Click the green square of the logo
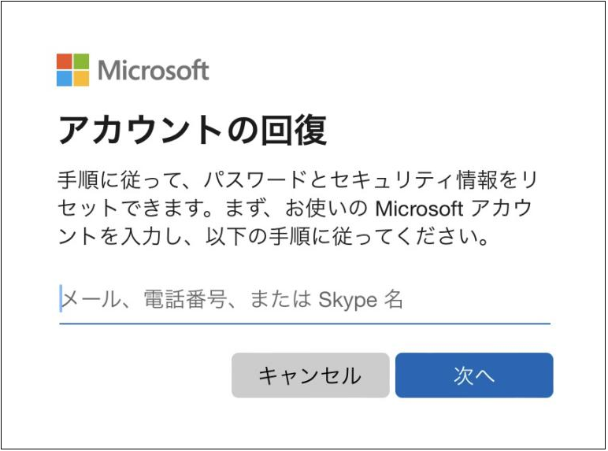 click(x=82, y=61)
